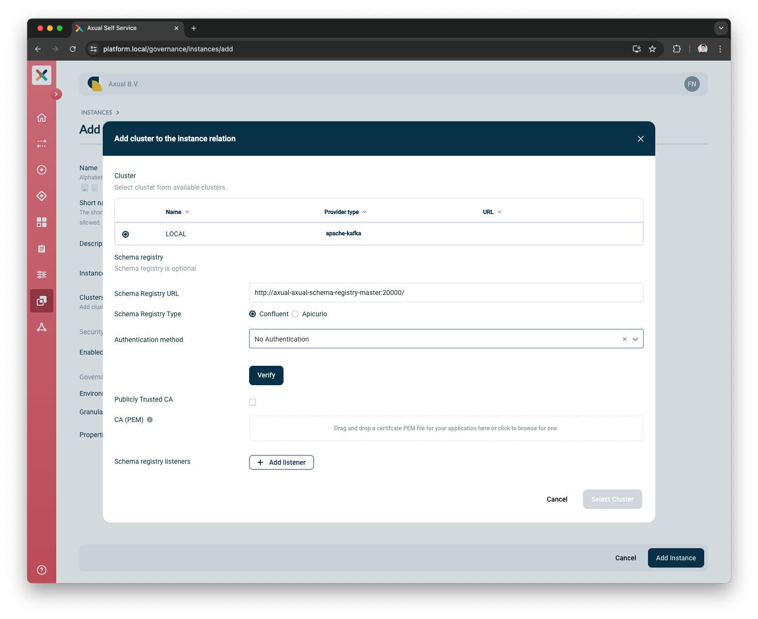Viewport: 758px width, 619px height.
Task: Sort by Name column header
Action: point(177,212)
